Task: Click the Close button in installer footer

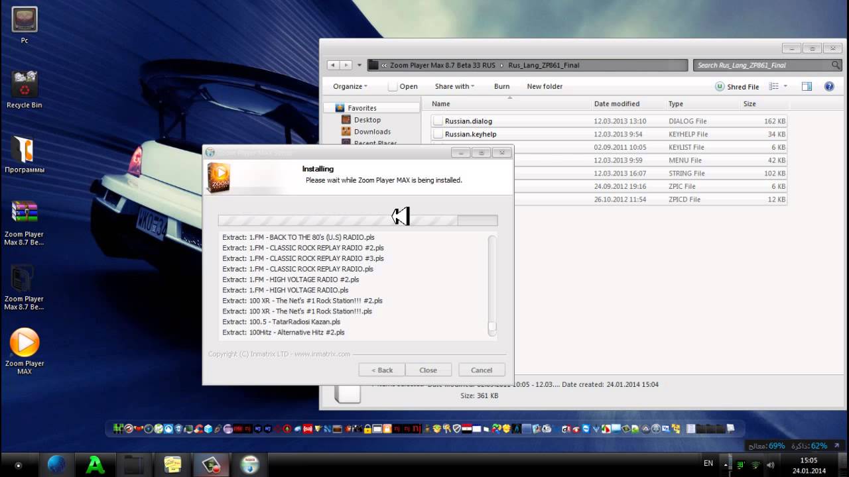Action: click(428, 370)
